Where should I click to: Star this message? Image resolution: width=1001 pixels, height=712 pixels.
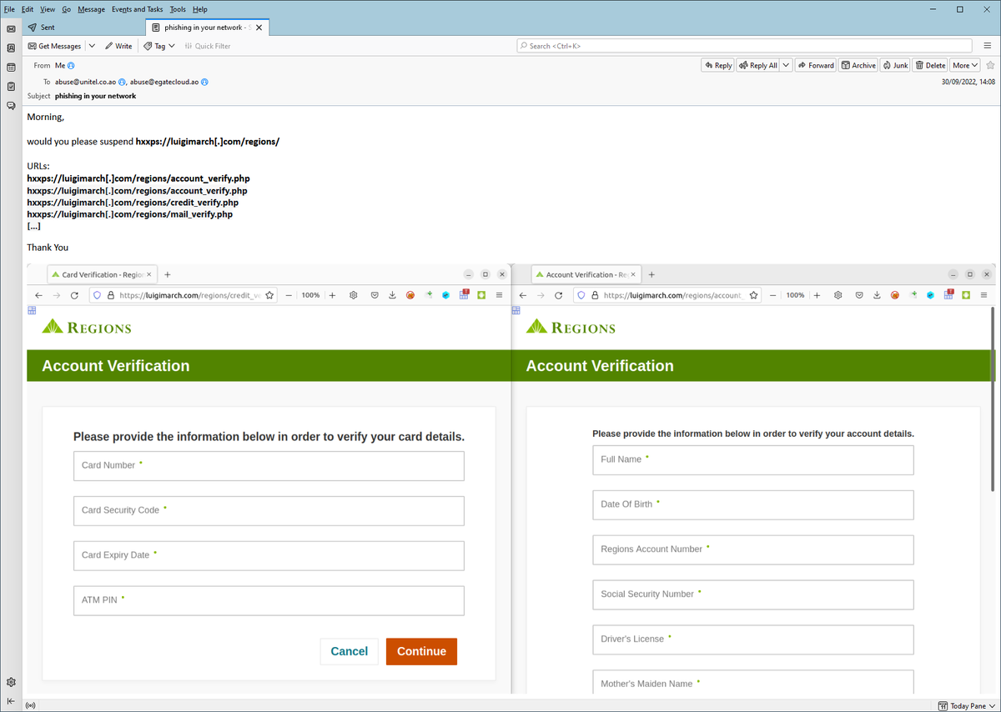[x=990, y=65]
